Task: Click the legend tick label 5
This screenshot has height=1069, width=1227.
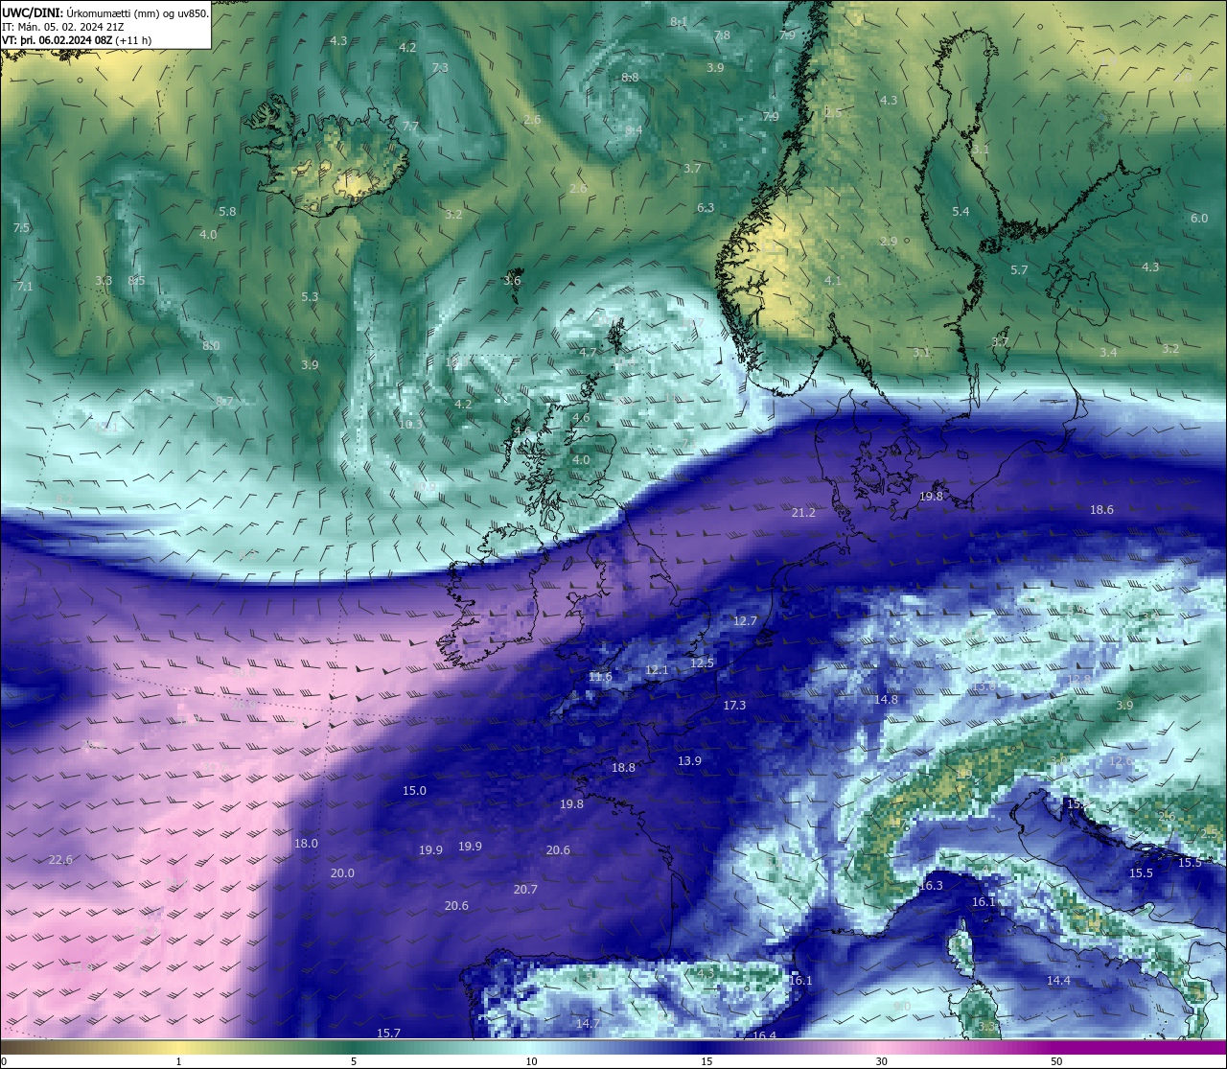Action: coord(354,1061)
